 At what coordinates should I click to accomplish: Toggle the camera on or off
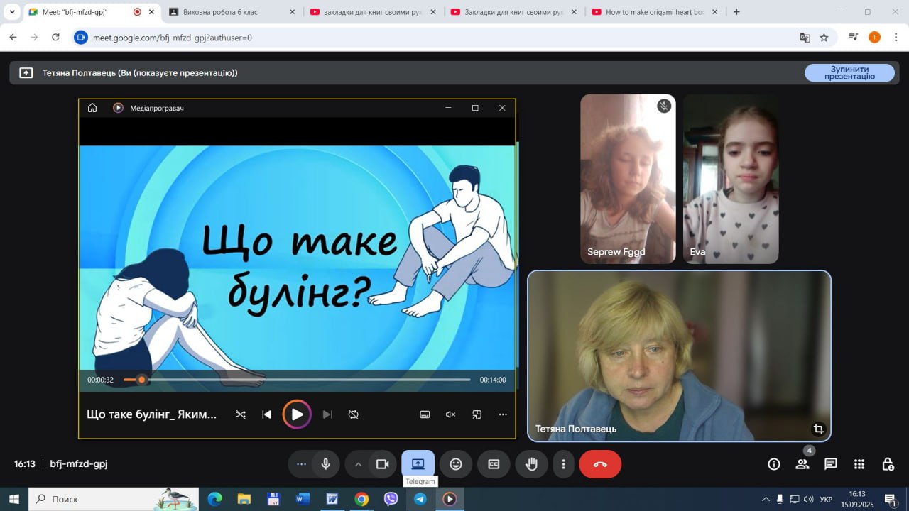383,464
